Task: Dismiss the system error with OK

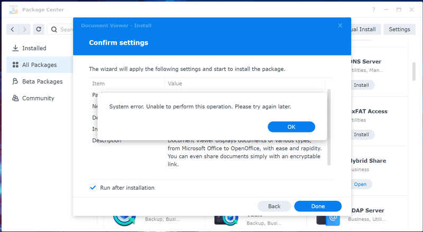Action: (291, 127)
